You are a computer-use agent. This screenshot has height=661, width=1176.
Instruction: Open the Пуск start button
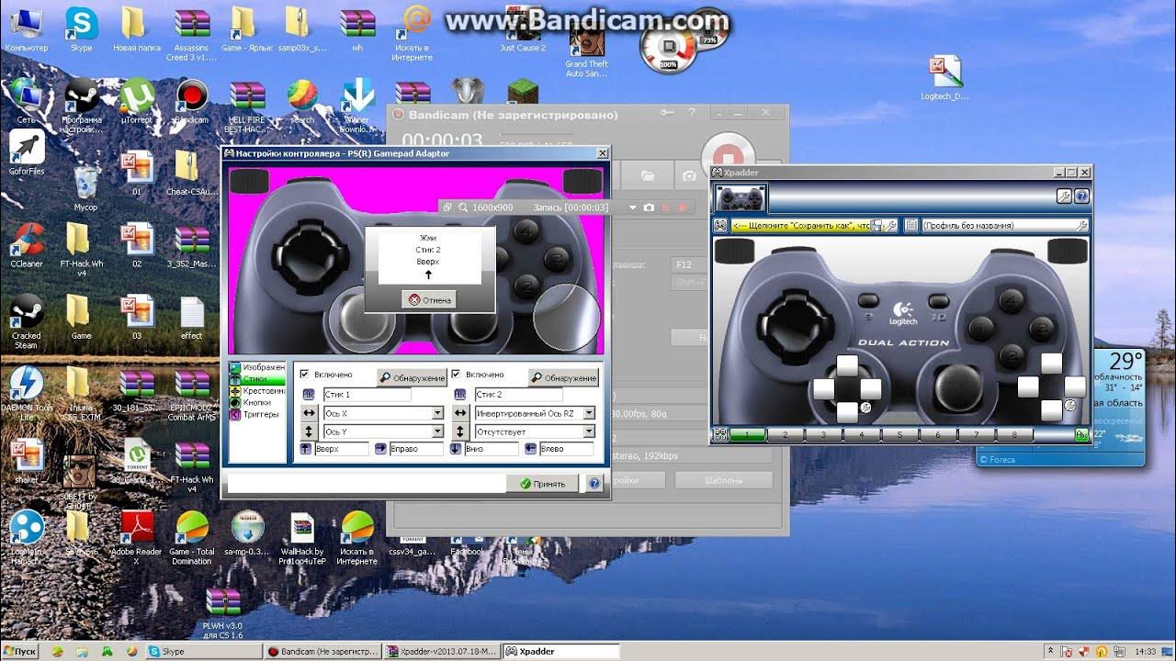[20, 651]
